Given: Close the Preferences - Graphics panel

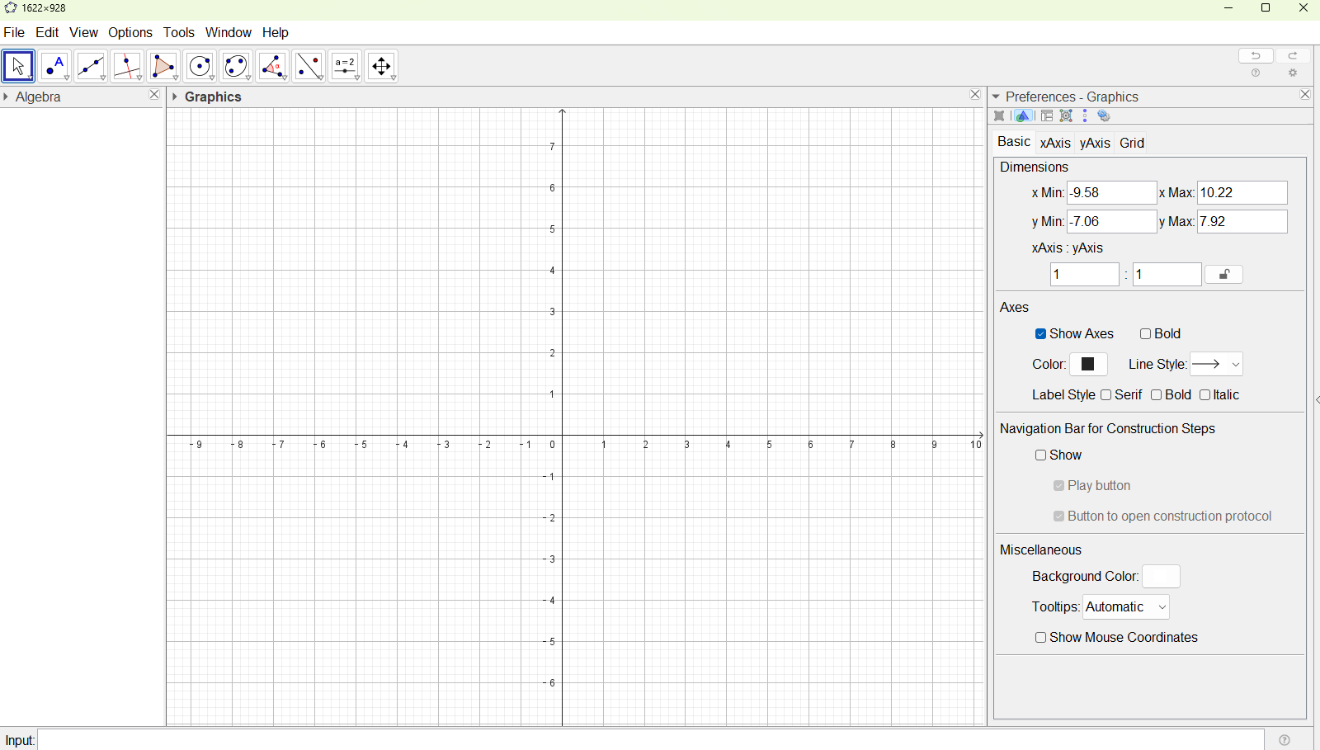Looking at the screenshot, I should pos(1305,95).
